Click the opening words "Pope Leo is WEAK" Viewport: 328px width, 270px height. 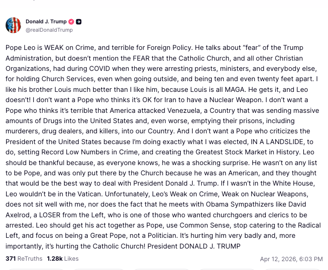[x=31, y=48]
